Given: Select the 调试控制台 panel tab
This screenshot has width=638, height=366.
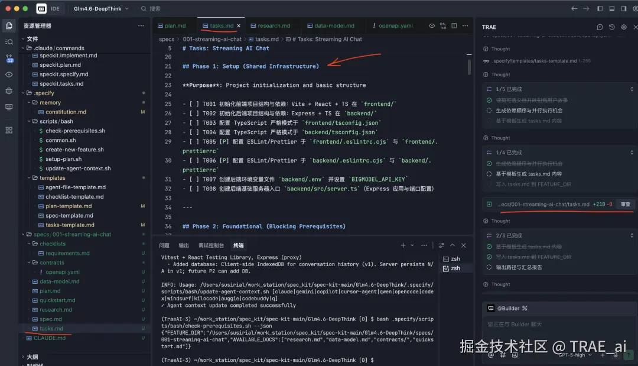Looking at the screenshot, I should [211, 245].
